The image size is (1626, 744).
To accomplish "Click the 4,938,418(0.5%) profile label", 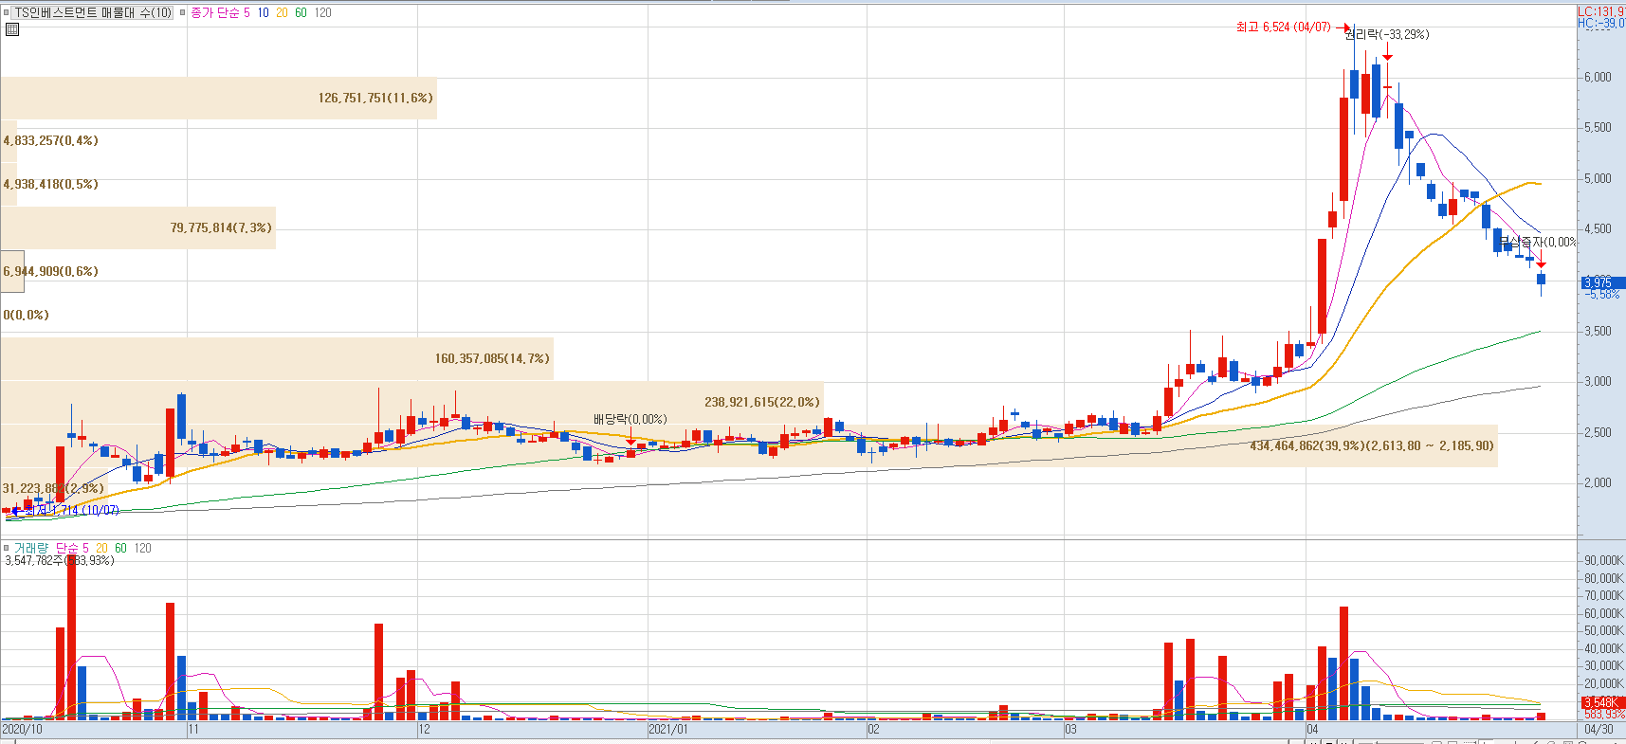I will [x=50, y=184].
